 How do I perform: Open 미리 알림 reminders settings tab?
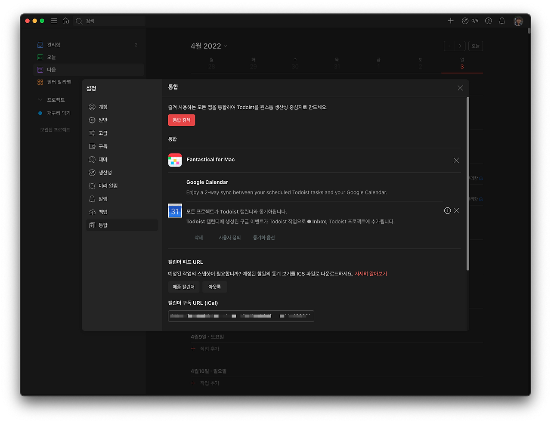tap(122, 186)
